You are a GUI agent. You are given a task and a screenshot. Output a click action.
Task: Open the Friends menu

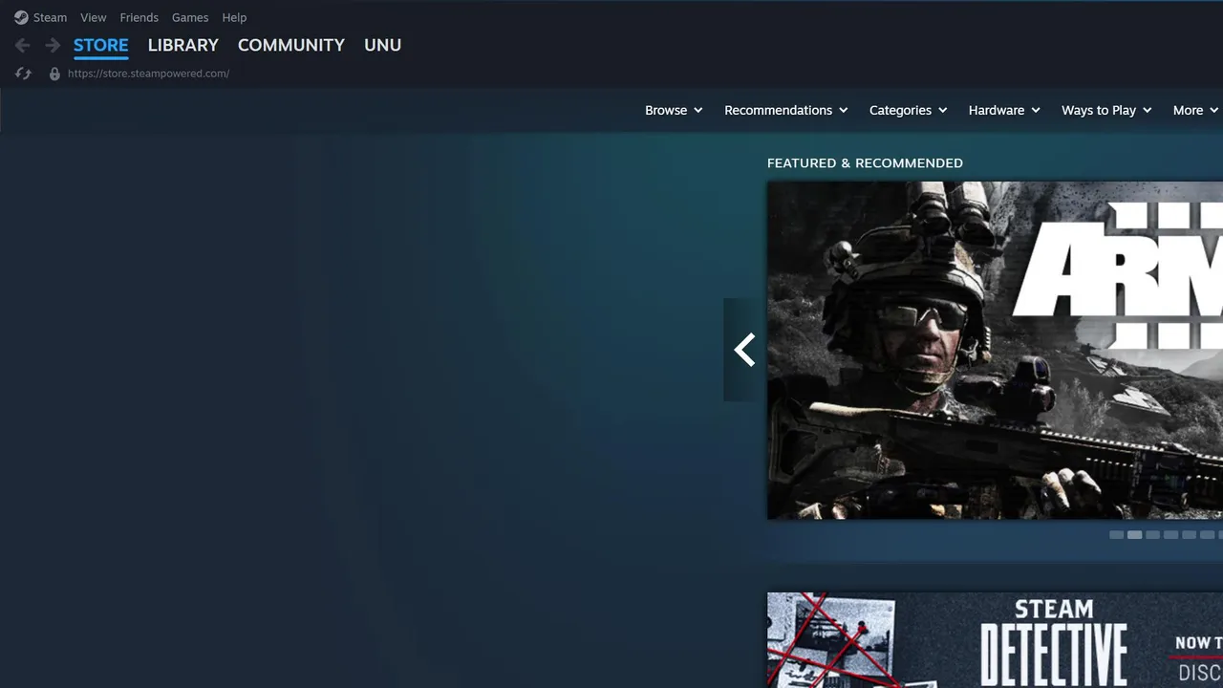(139, 17)
